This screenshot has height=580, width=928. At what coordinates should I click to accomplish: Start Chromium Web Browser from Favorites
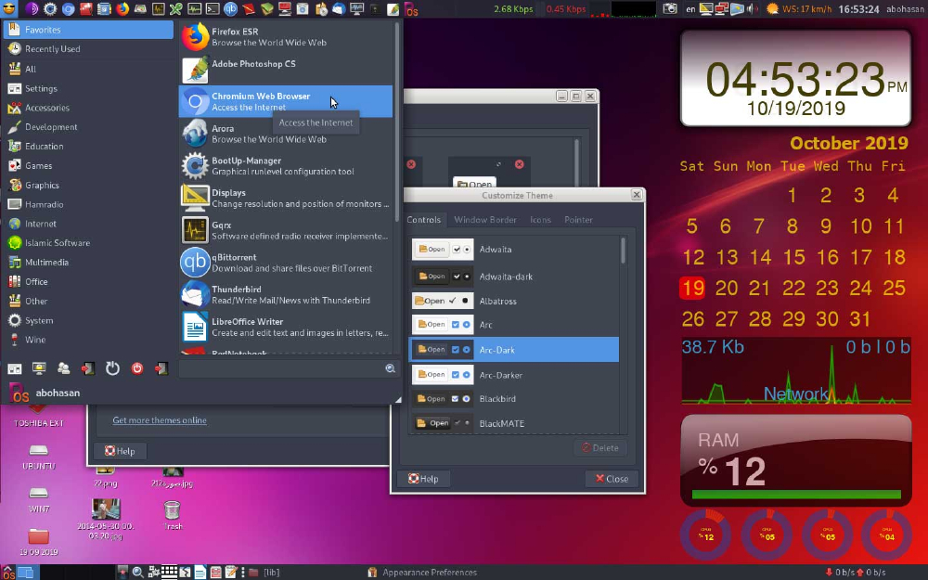(x=286, y=101)
